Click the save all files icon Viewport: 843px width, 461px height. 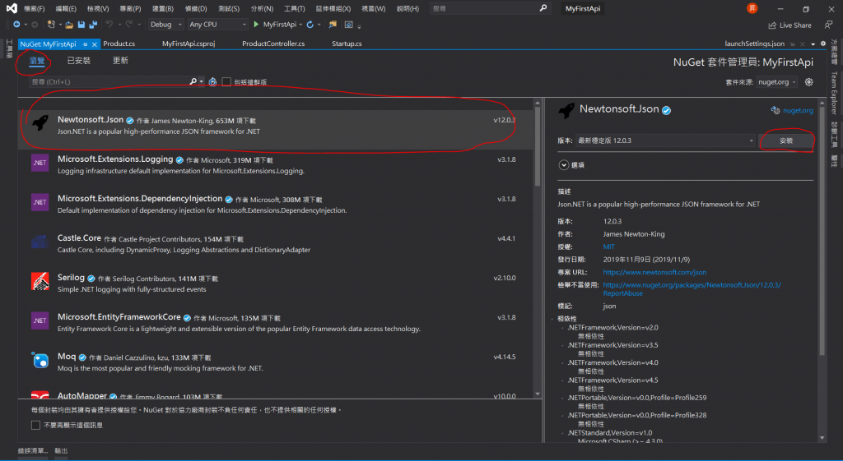point(93,25)
